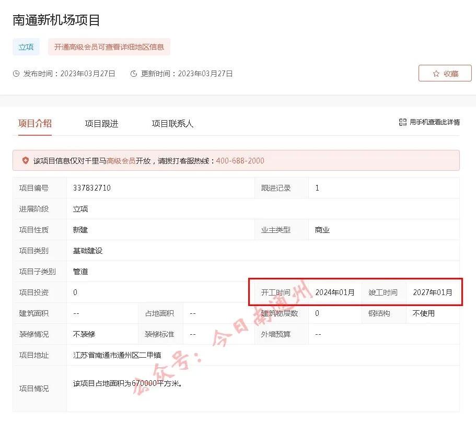476x423 pixels.
Task: Click the refresh clock icon beside 更新时间
Action: pyautogui.click(x=134, y=74)
